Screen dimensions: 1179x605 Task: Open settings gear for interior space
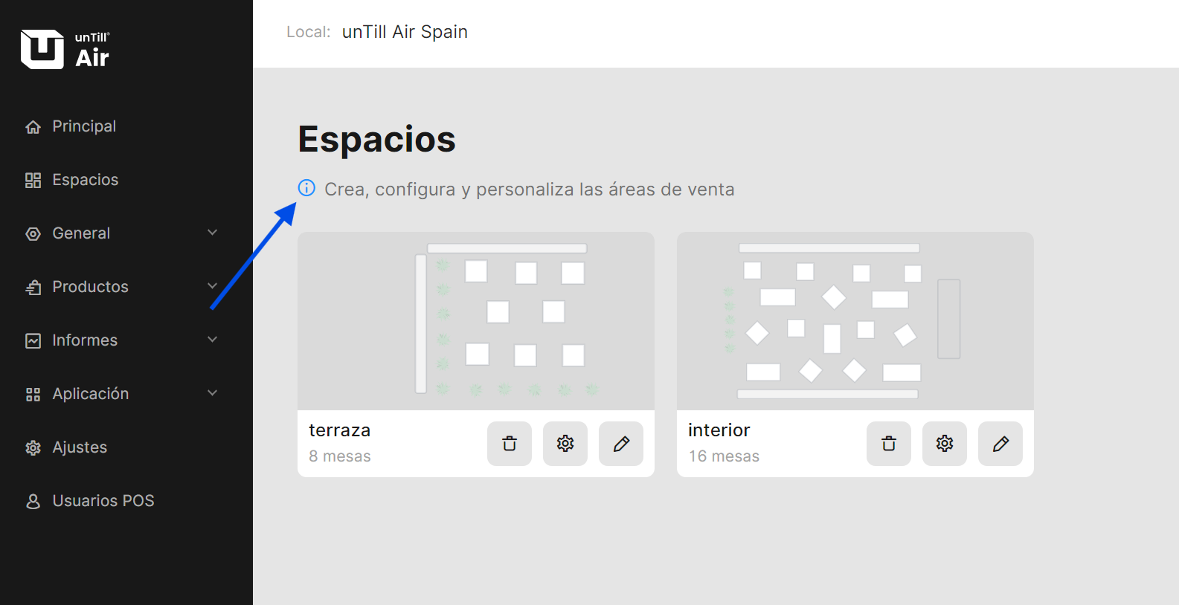[945, 444]
